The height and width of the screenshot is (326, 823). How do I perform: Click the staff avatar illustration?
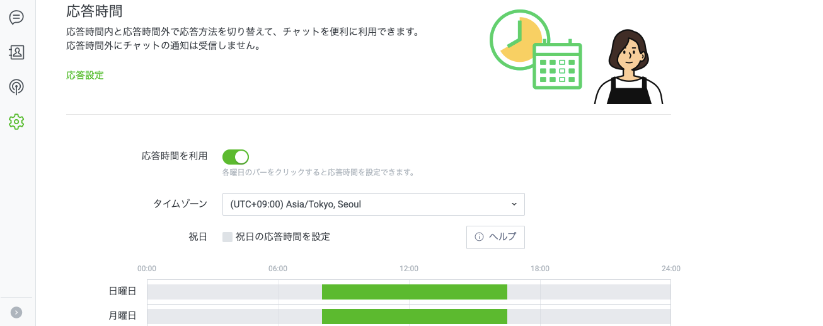click(x=628, y=66)
